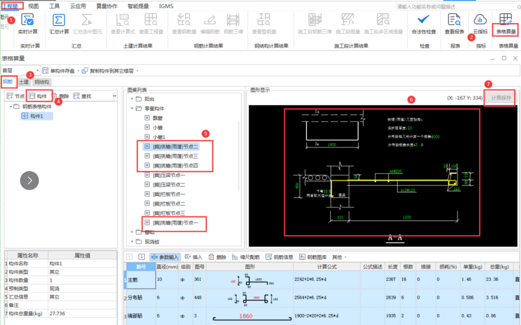Viewport: 521px width, 325px height.
Task: Open 施工段多区域提量 tool
Action: [383, 24]
